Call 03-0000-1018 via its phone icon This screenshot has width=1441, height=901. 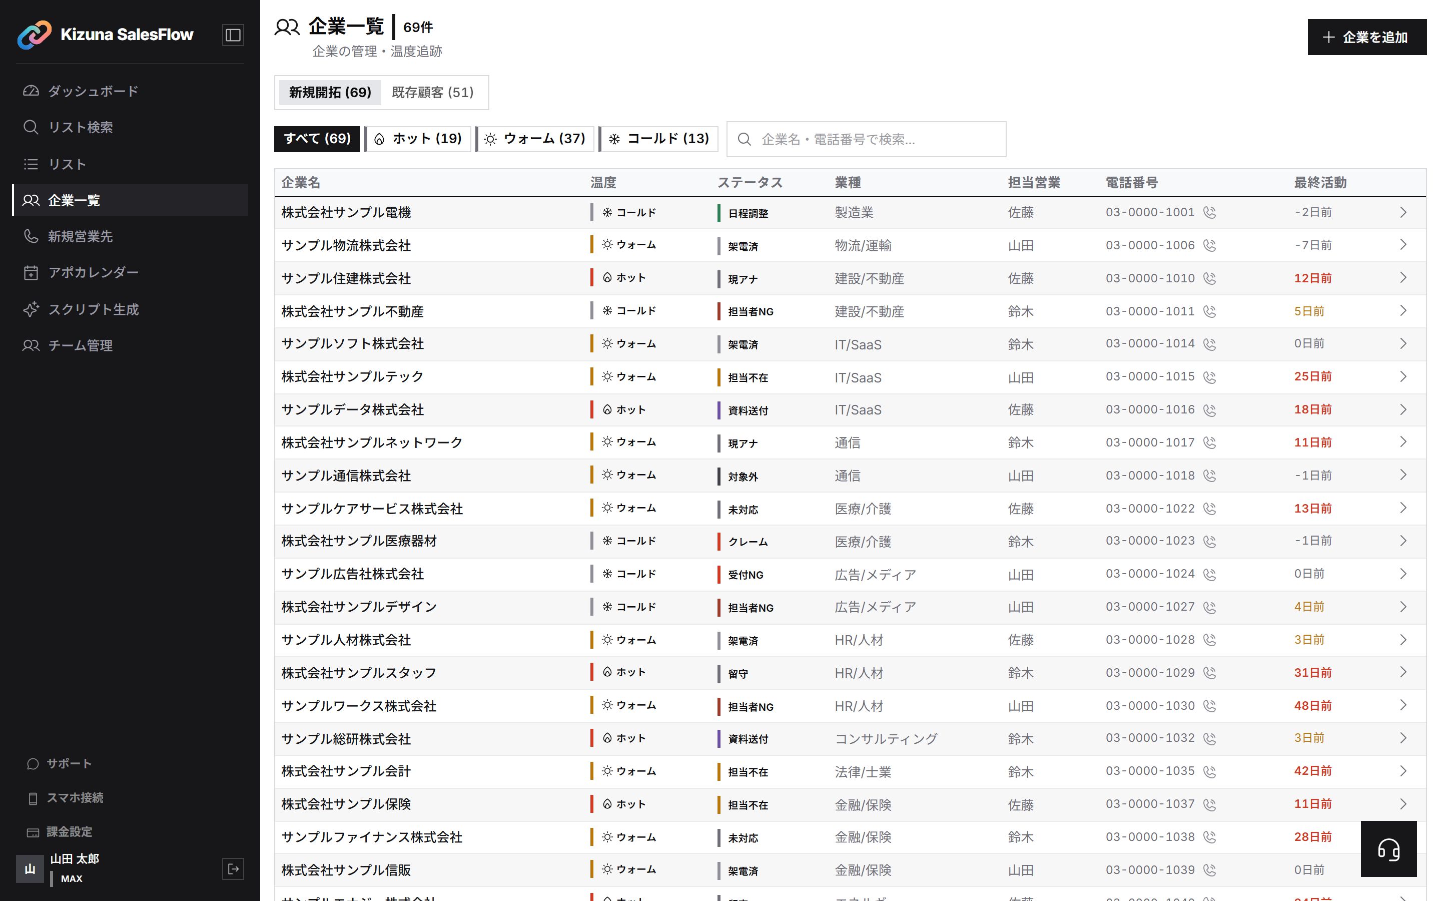(1209, 476)
